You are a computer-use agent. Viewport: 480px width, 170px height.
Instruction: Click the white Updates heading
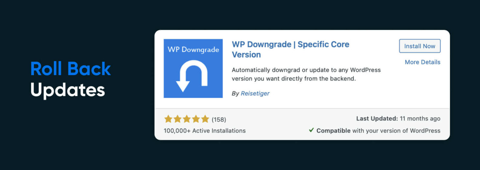tap(68, 89)
